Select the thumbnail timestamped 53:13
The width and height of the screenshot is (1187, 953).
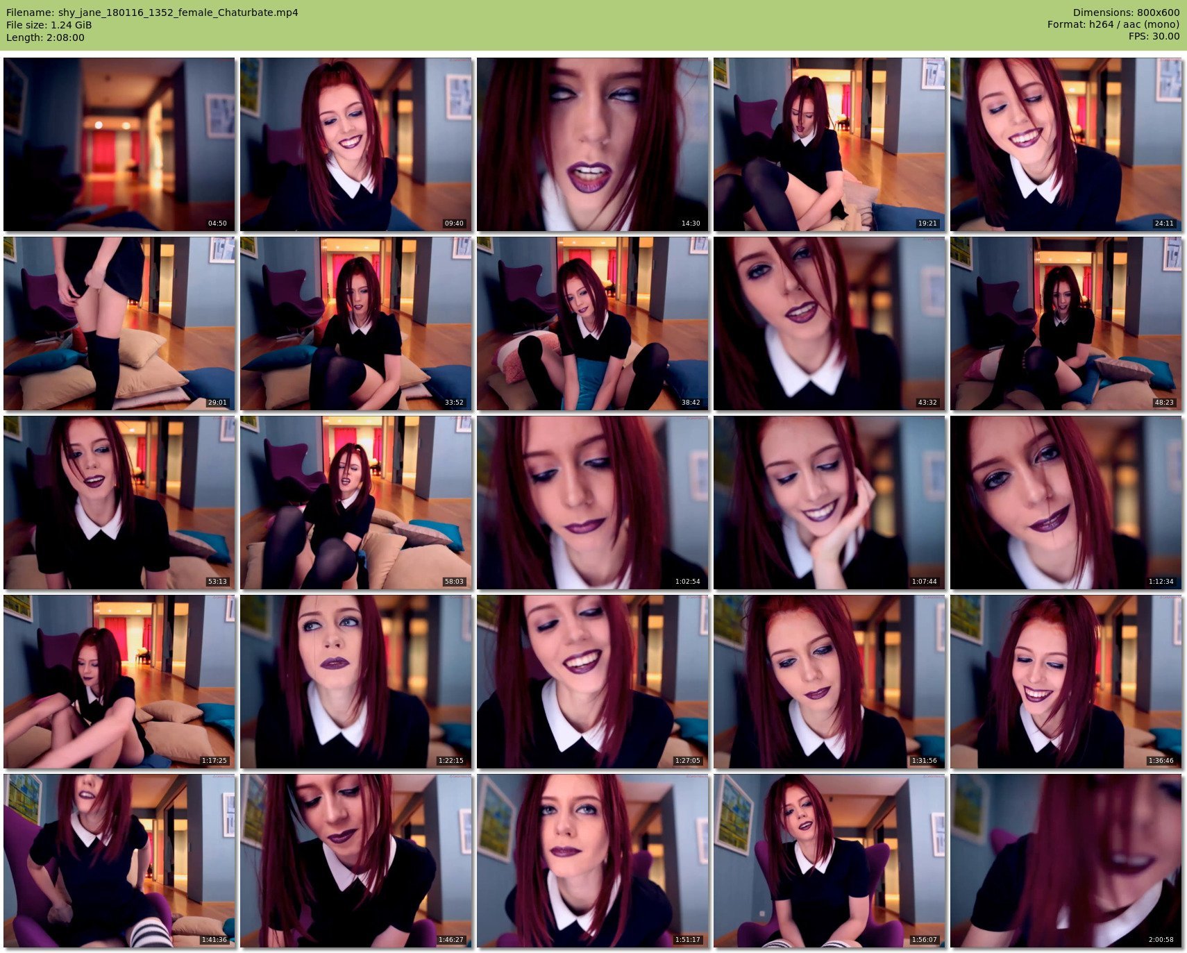[119, 503]
